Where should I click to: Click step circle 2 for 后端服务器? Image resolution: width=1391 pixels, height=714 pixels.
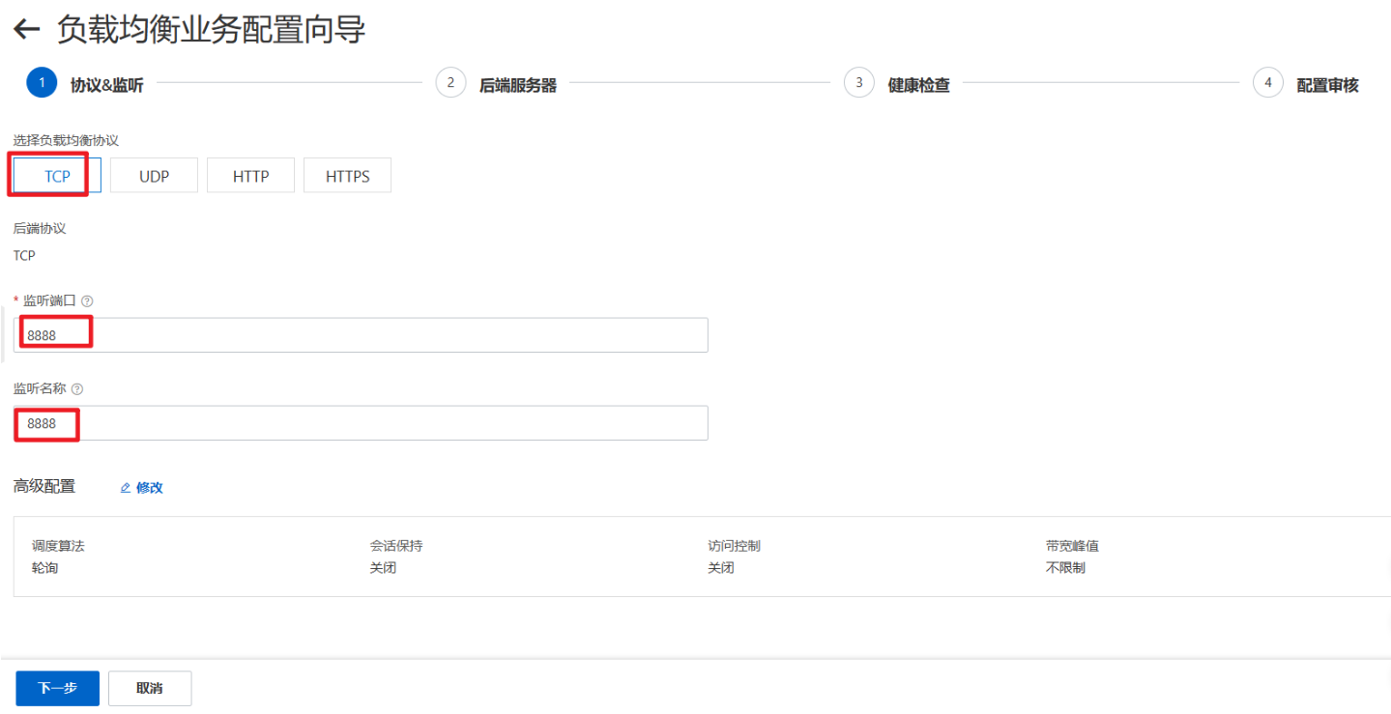[450, 82]
